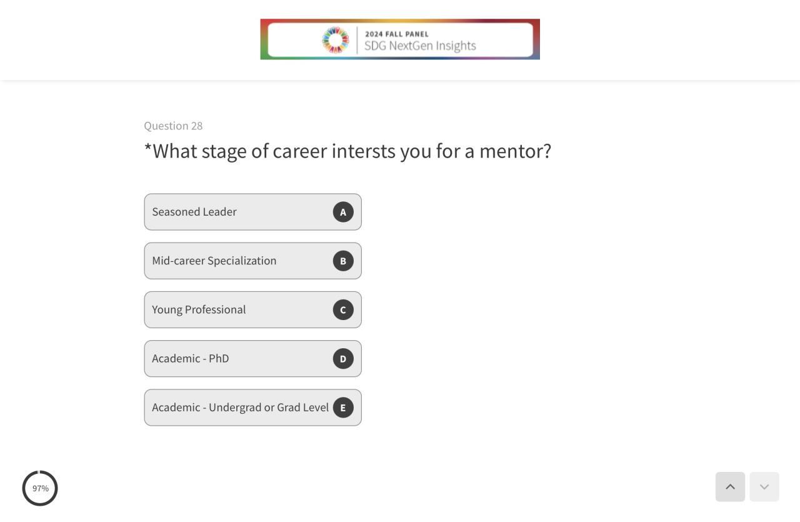The height and width of the screenshot is (522, 800).
Task: Select the Academic - PhD choice
Action: pyautogui.click(x=191, y=358)
